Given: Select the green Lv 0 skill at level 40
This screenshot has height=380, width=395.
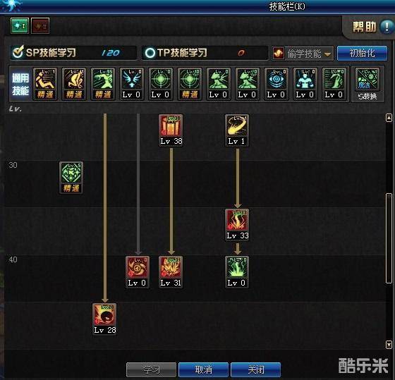Looking at the screenshot, I should coord(236,267).
